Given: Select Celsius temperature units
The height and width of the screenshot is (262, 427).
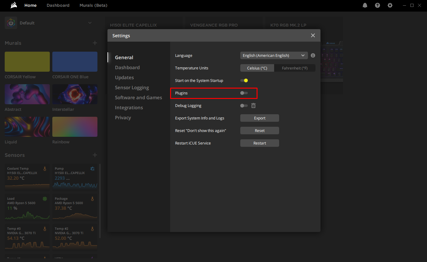Looking at the screenshot, I should coord(257,68).
